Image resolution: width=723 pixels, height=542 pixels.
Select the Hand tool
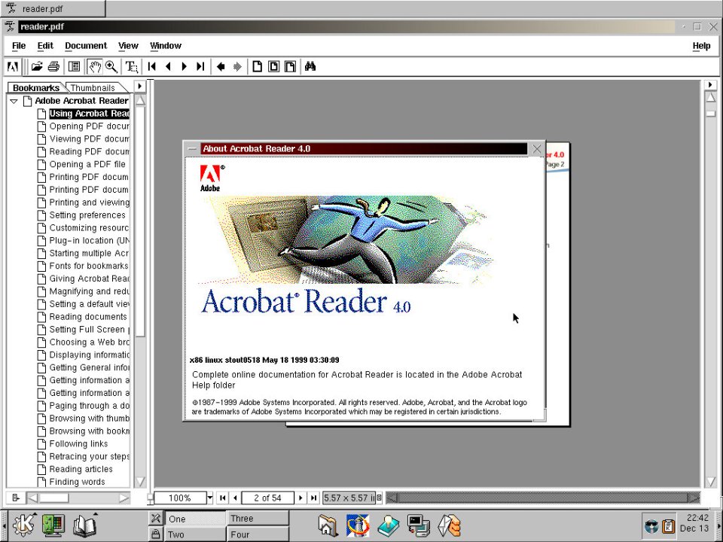[95, 66]
